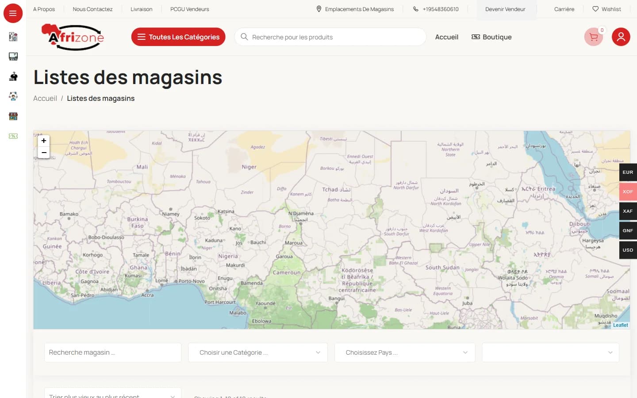Screen dimensions: 637x398
Task: Switch currency to USD
Action: tap(628, 250)
